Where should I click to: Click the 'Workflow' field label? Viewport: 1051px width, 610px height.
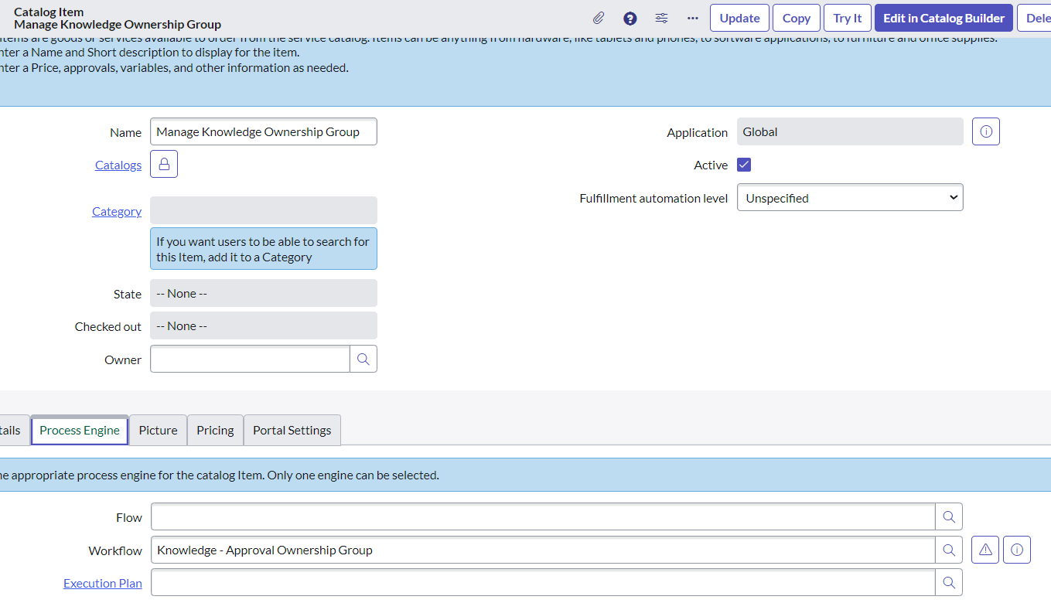point(115,550)
